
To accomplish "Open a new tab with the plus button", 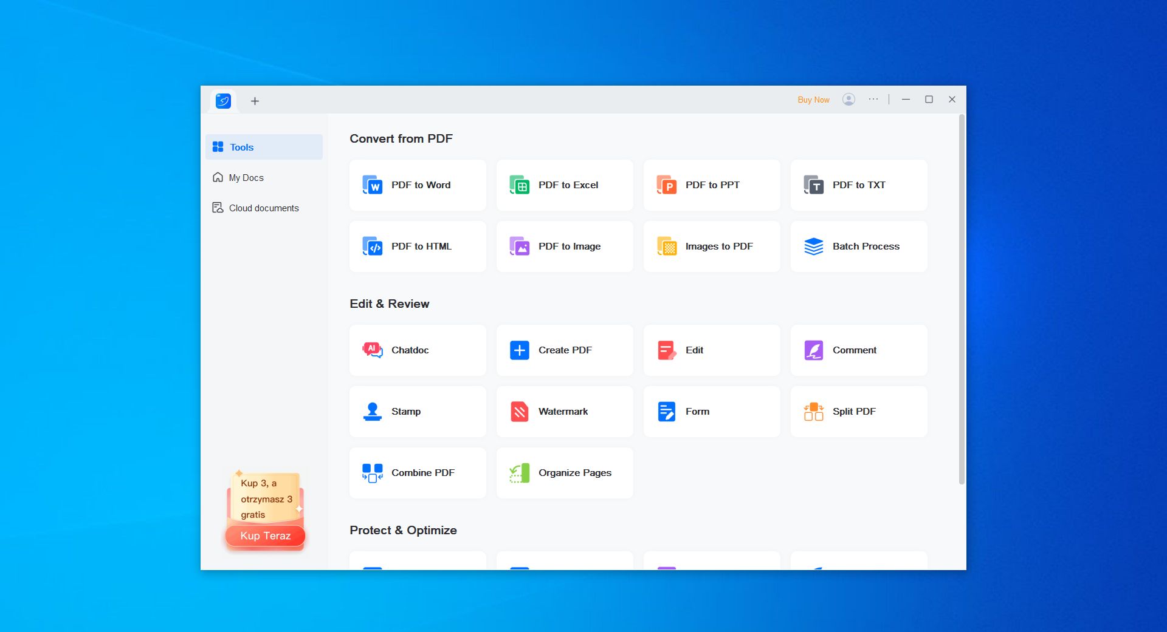I will tap(255, 101).
